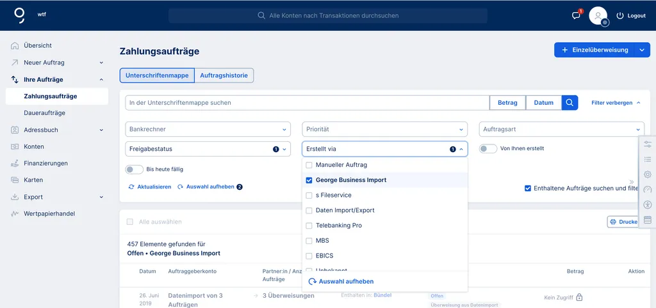Click the global transaction search field
This screenshot has width=656, height=308.
tap(328, 15)
